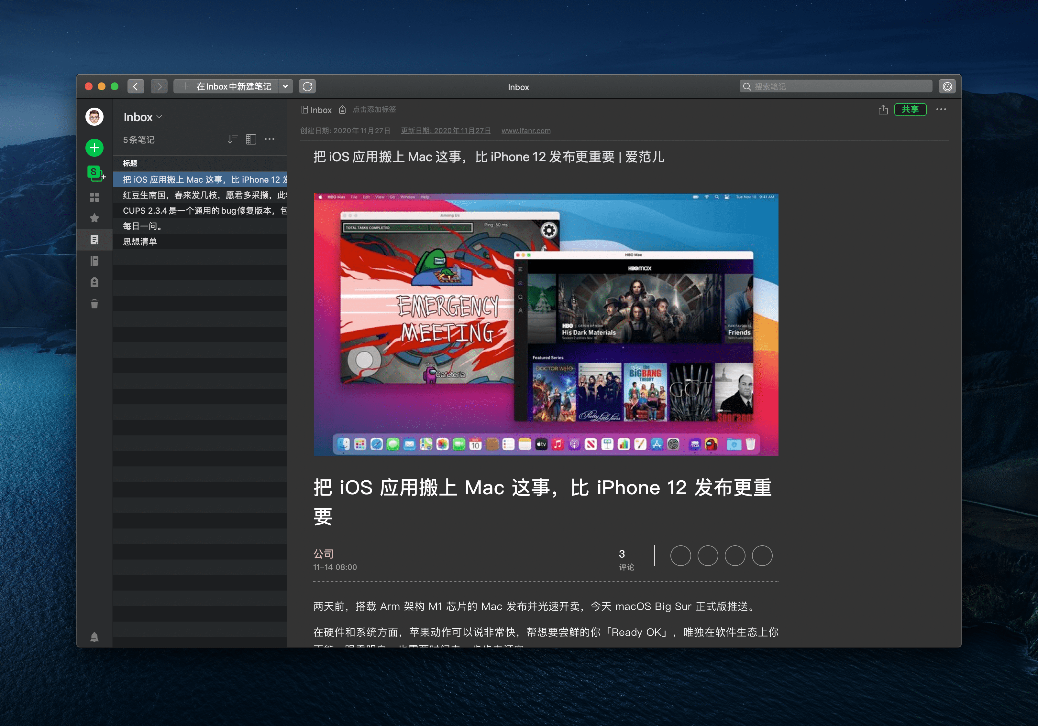Viewport: 1038px width, 726px height.
Task: Open the starred favorites sidebar icon
Action: coord(94,218)
